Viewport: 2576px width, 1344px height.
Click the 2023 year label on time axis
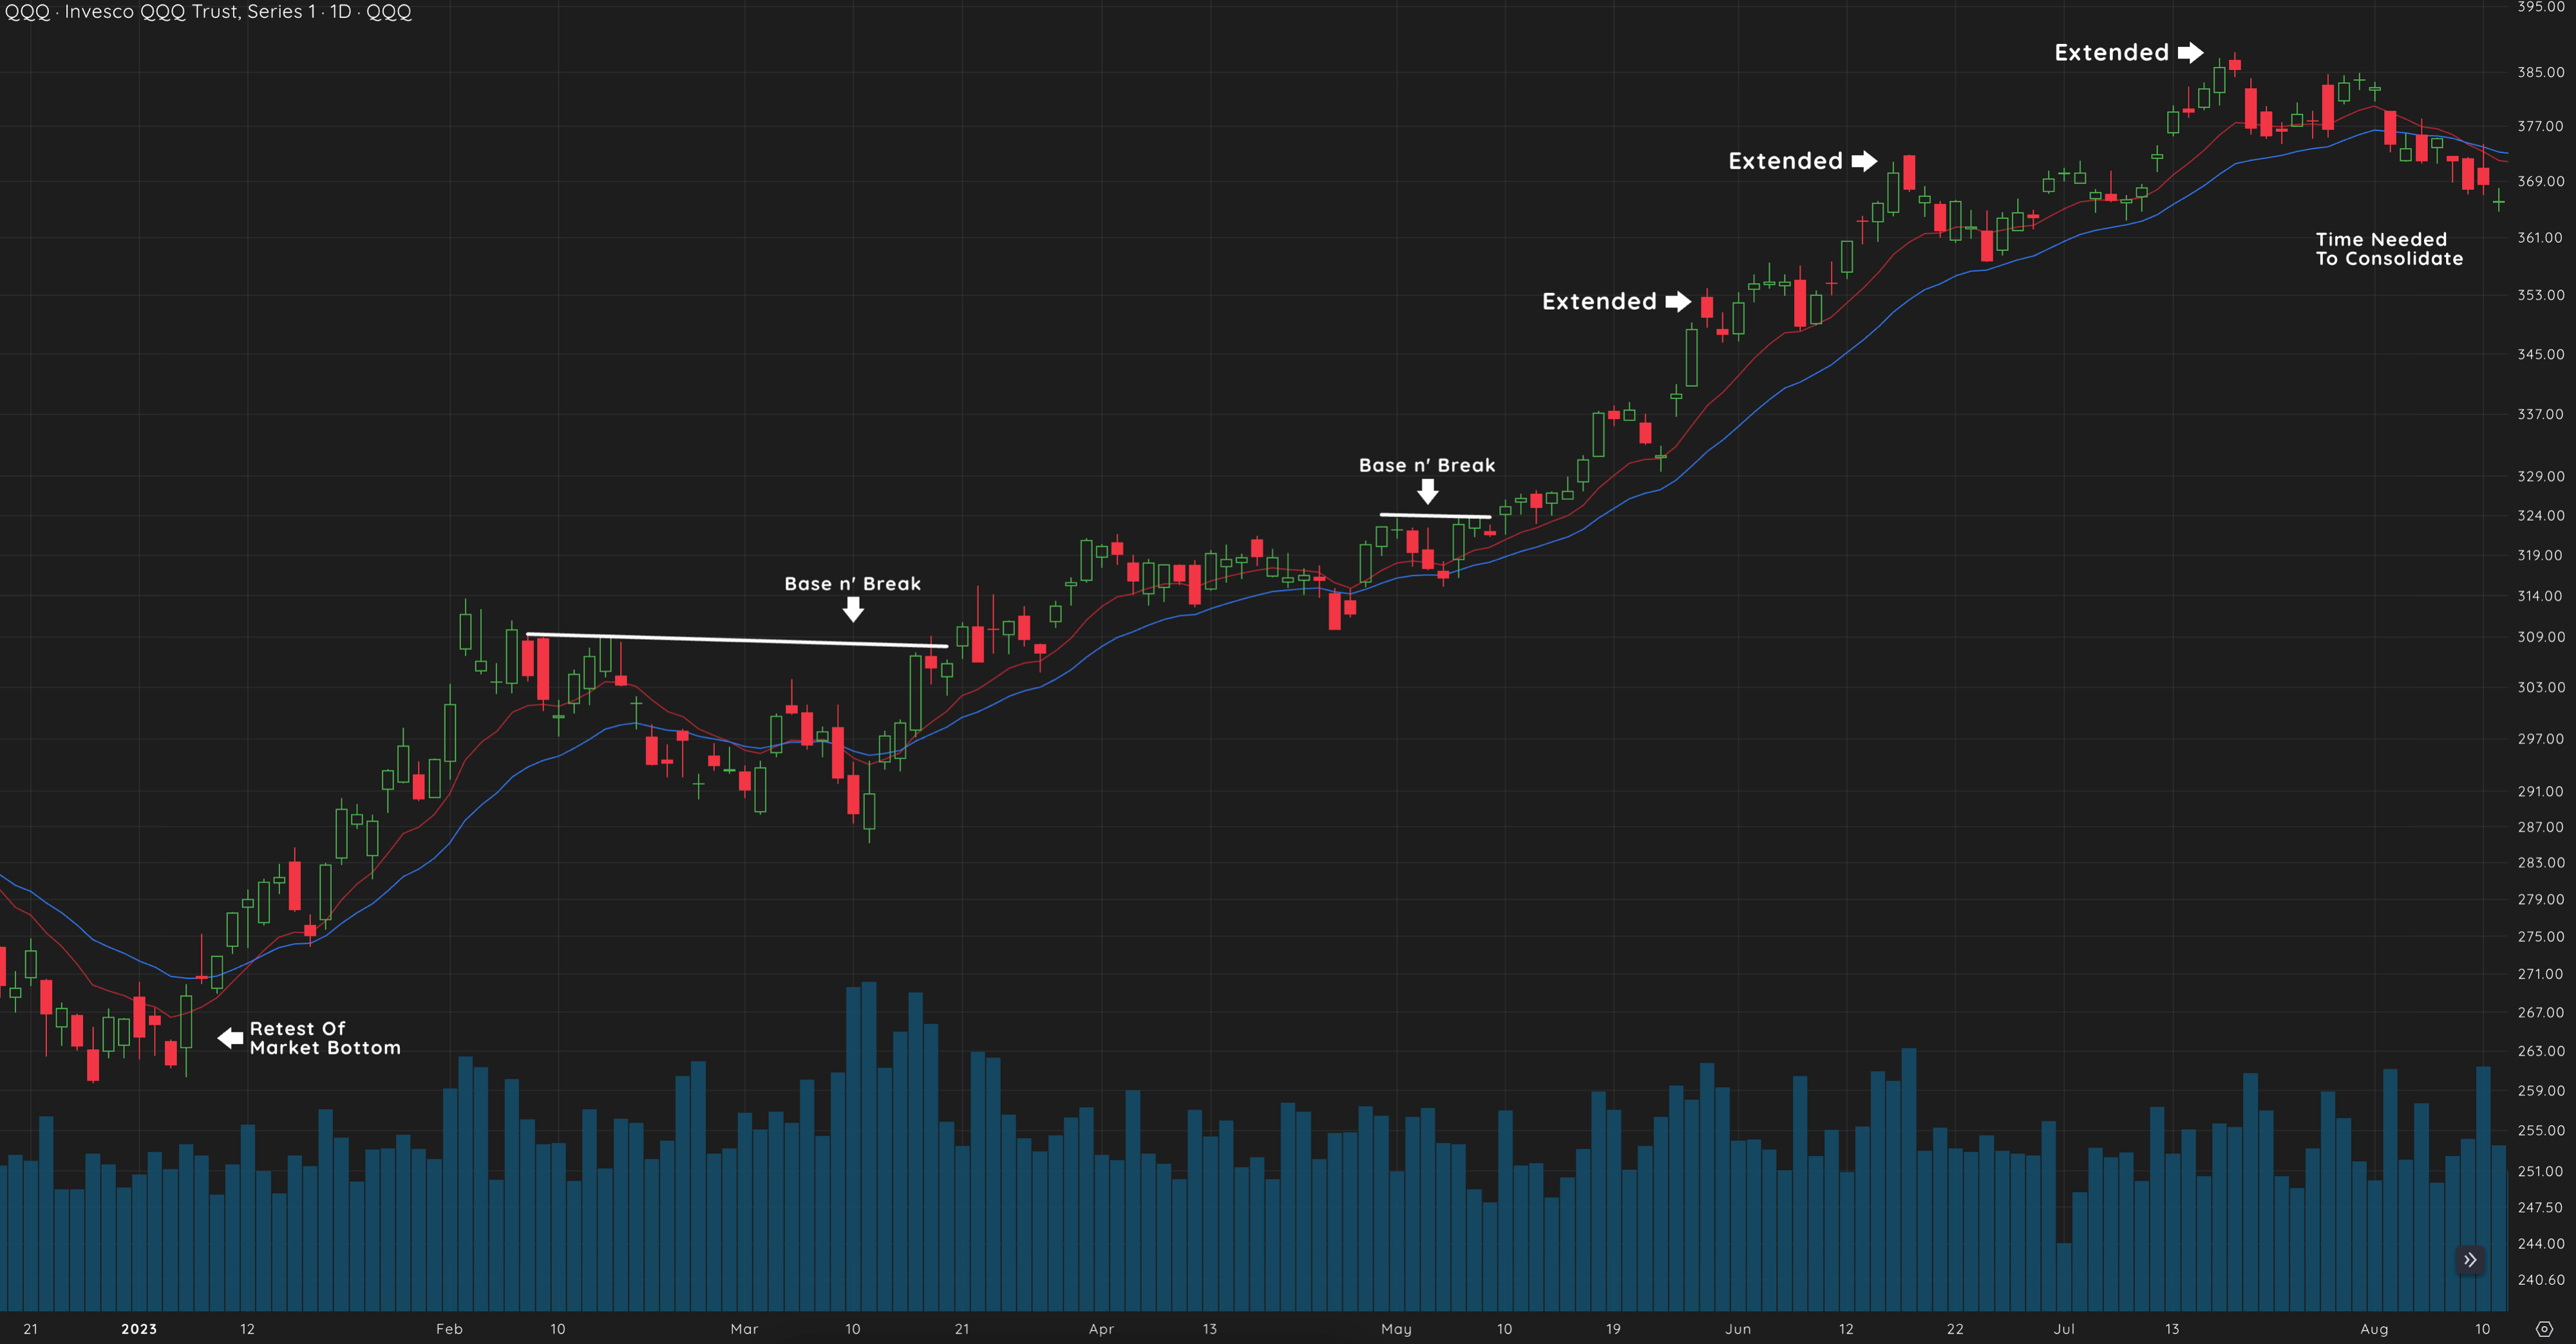click(x=139, y=1329)
